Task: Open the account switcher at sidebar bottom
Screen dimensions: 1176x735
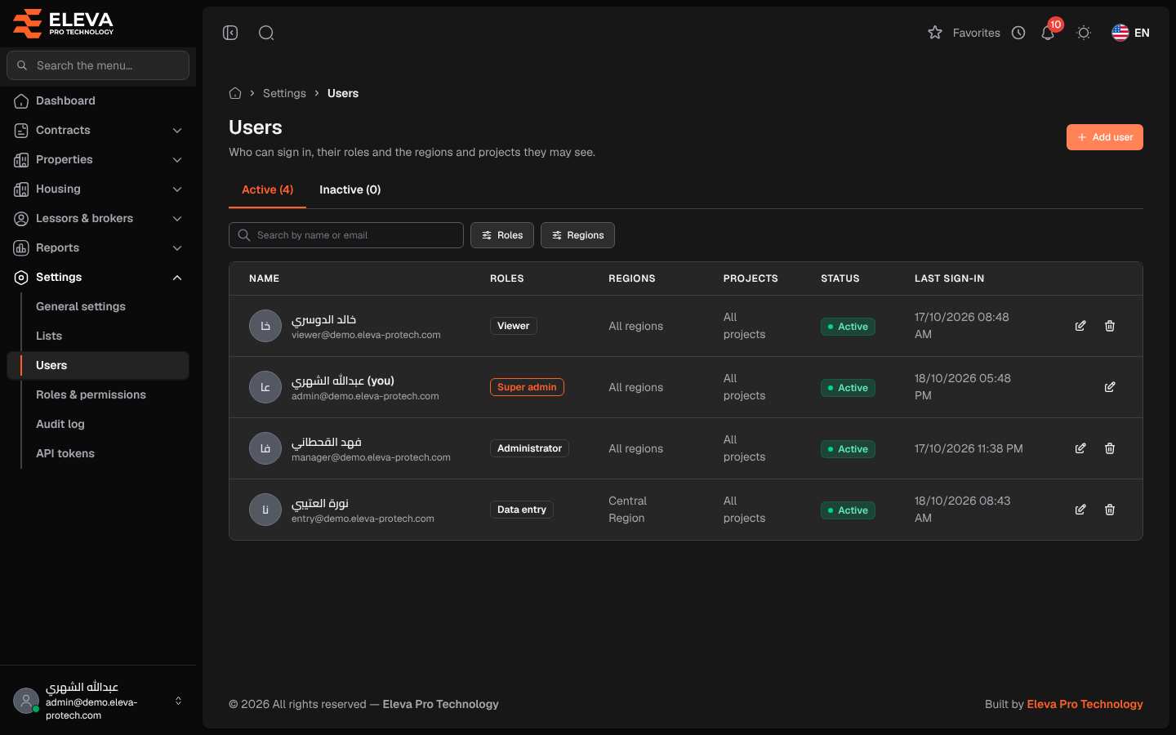Action: point(98,701)
